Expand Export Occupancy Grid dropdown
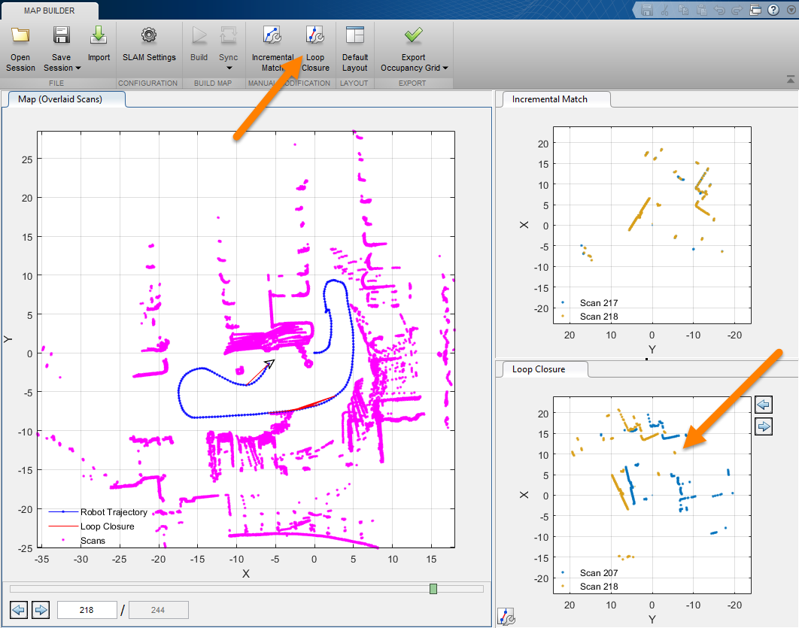Screen dimensions: 799x628 445,68
